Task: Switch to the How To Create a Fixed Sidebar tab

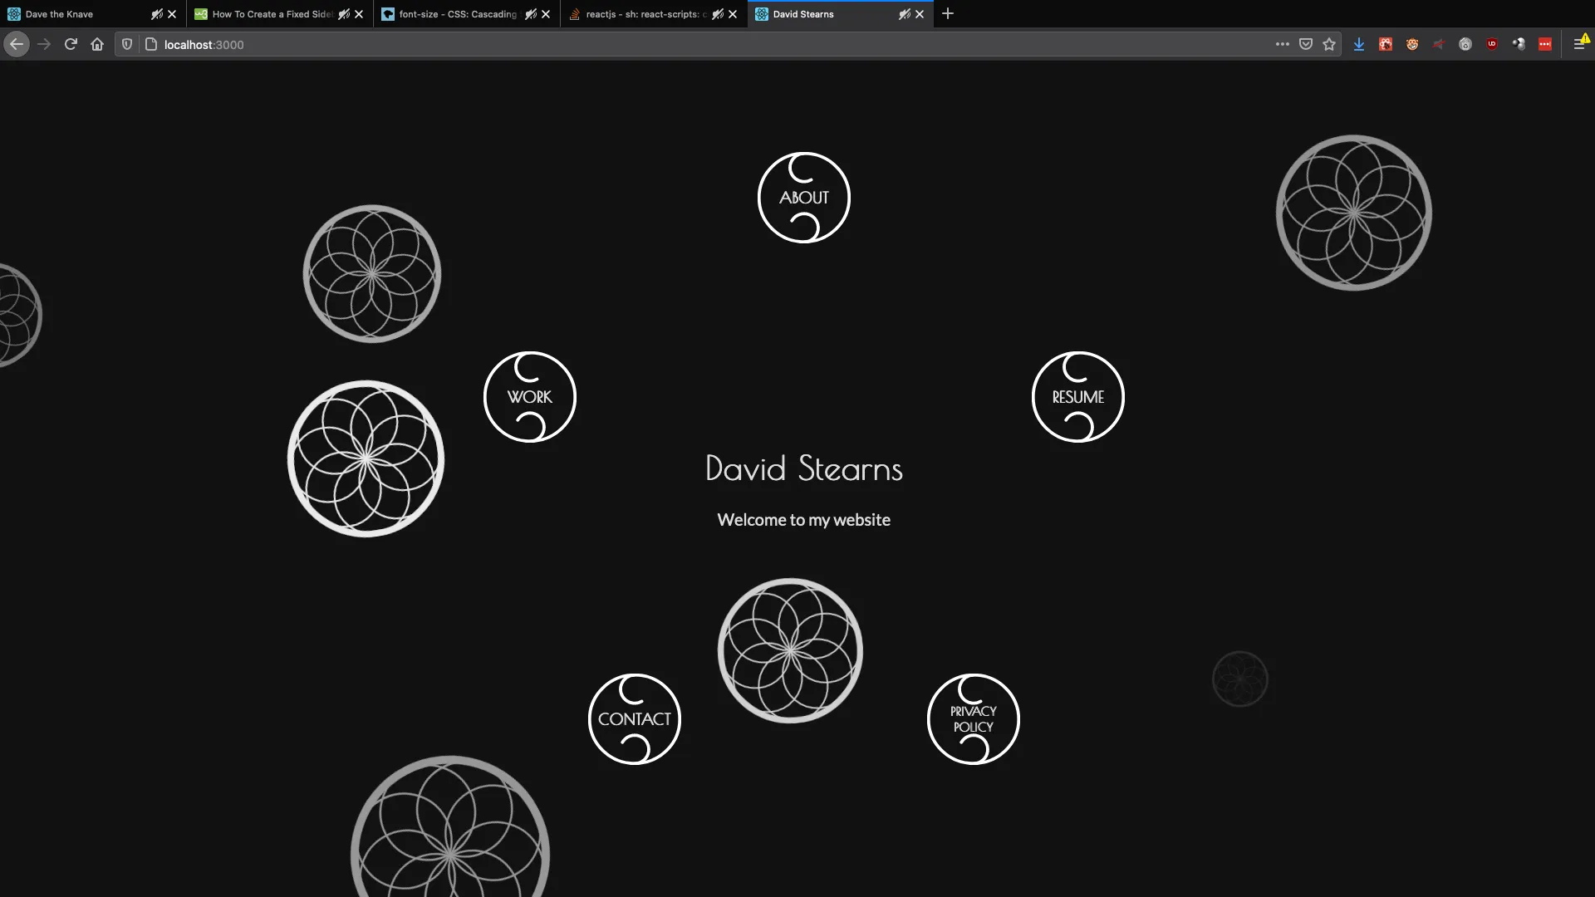Action: click(266, 14)
